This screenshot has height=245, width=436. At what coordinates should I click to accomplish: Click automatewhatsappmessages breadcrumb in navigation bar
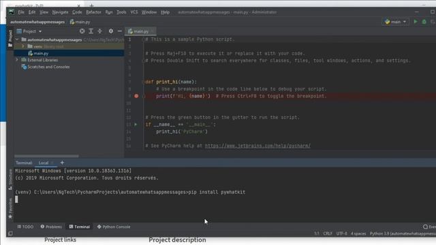(37, 22)
